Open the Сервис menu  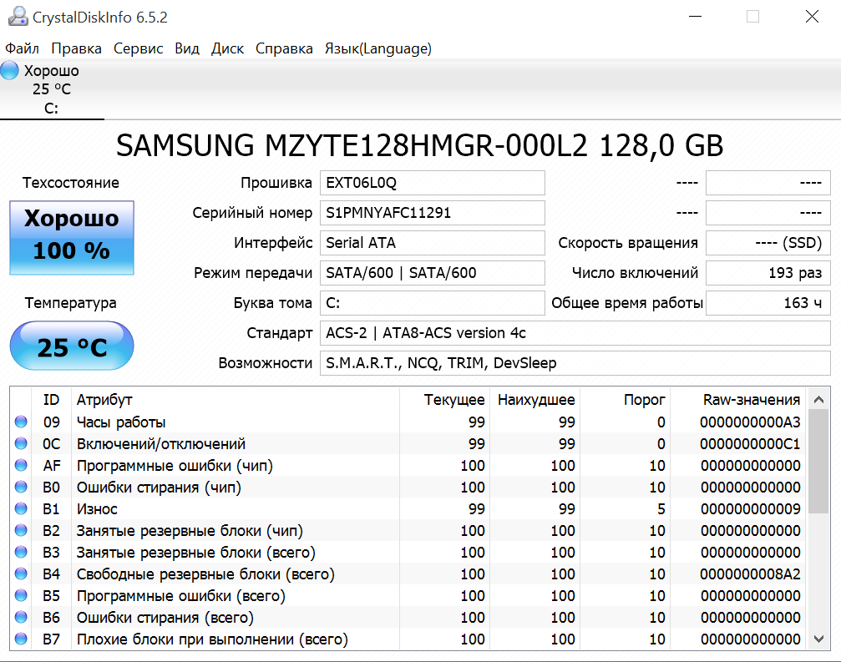click(139, 48)
